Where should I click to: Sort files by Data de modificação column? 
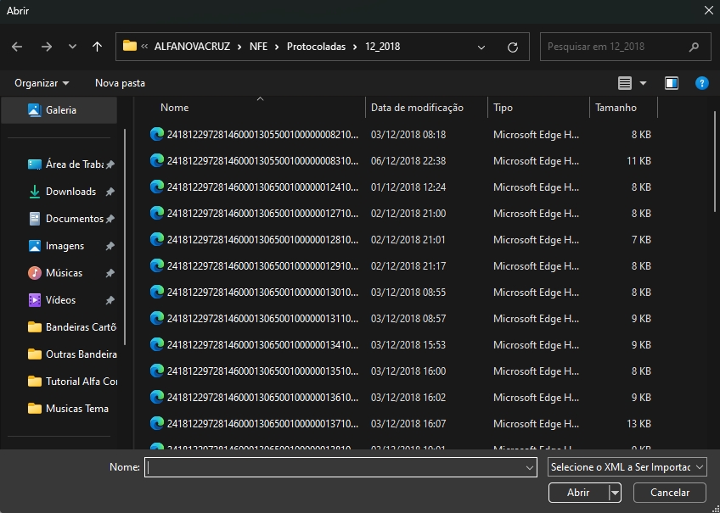(x=417, y=108)
